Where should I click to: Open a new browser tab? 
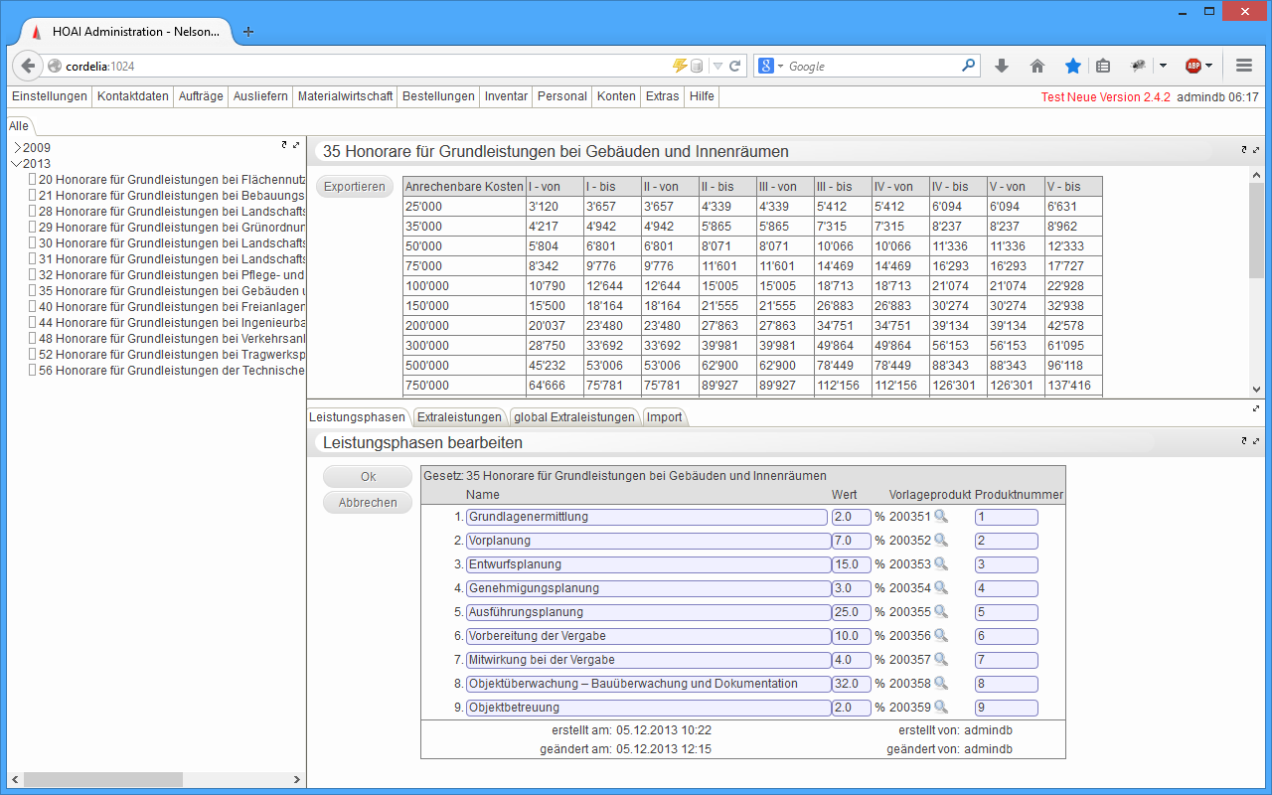point(248,31)
